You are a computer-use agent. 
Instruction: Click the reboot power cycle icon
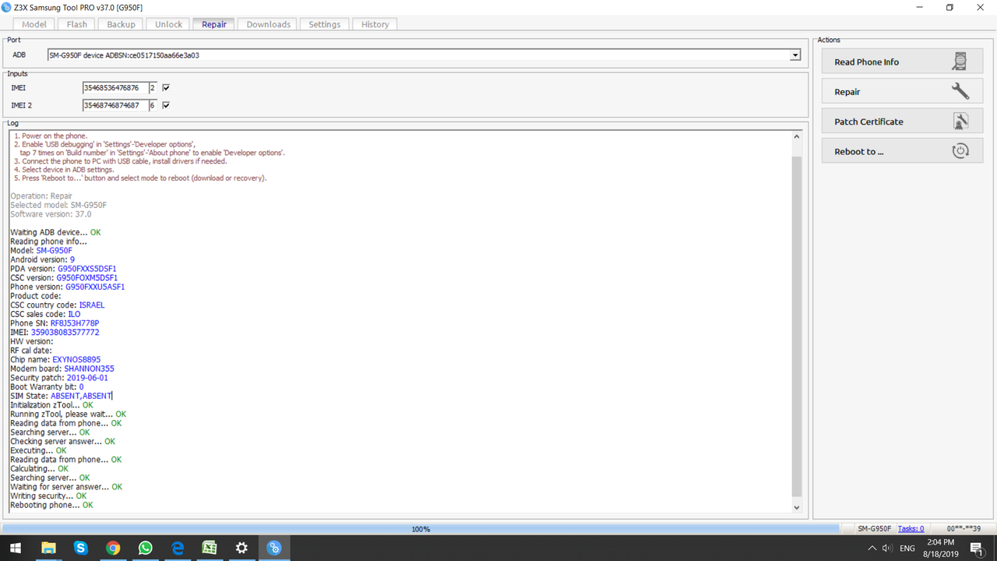[960, 151]
